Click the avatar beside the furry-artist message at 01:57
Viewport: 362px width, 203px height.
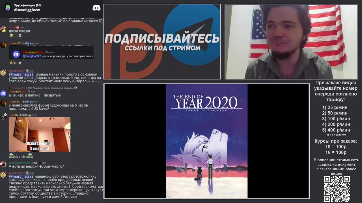[3, 103]
